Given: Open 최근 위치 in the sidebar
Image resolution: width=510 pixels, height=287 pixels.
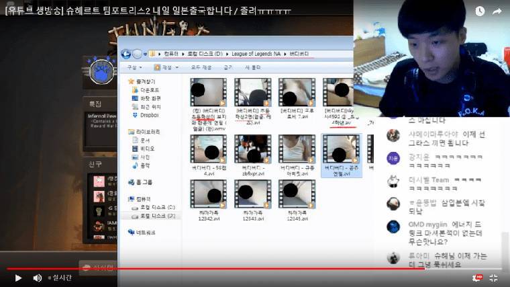Looking at the screenshot, I should point(150,107).
